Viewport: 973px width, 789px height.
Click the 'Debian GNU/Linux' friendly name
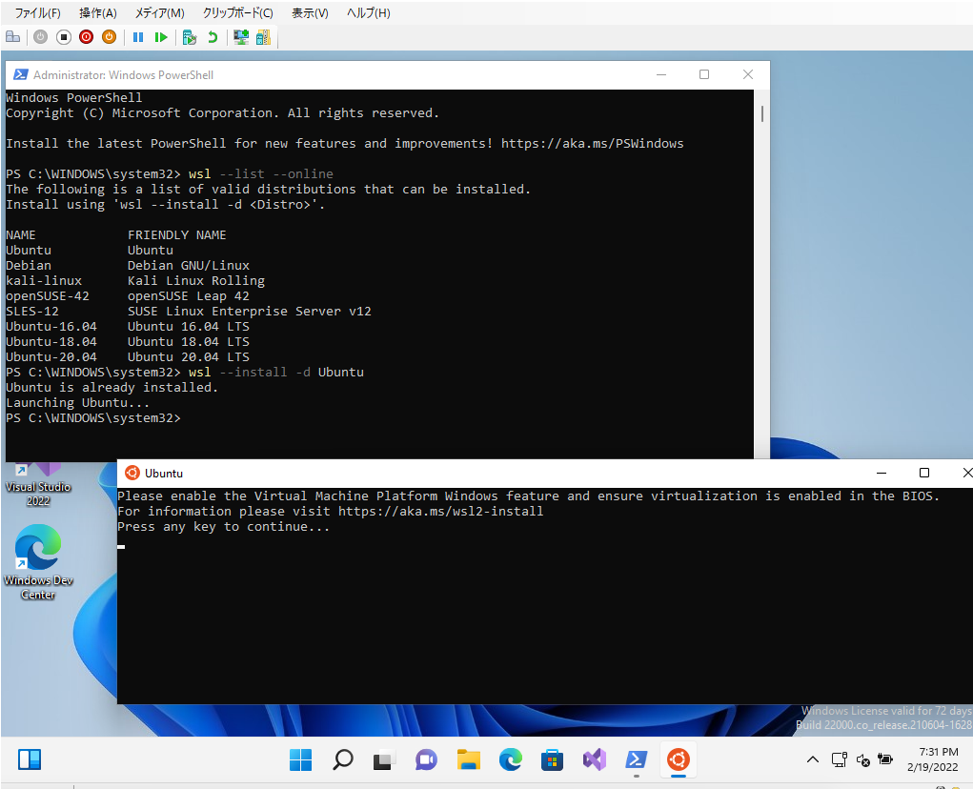coord(189,266)
